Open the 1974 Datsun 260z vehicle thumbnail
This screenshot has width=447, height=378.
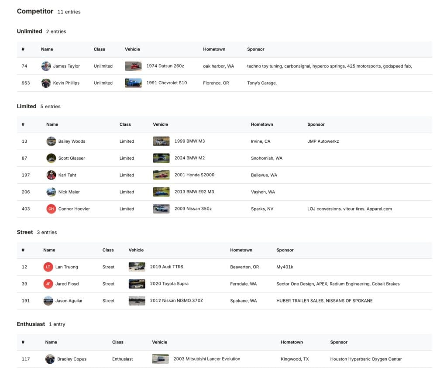coord(133,66)
